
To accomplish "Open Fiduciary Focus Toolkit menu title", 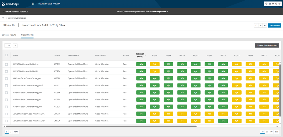I will tap(49, 4).
